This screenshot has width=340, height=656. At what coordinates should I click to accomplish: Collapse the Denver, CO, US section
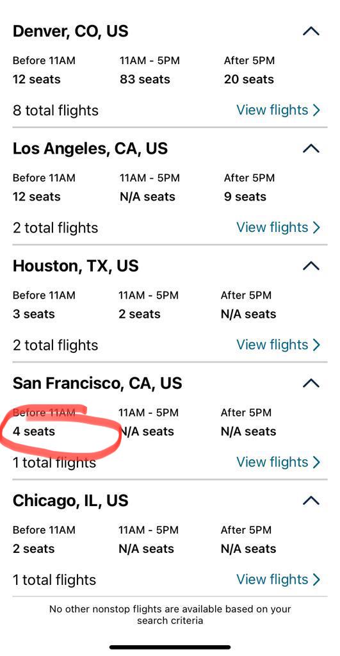311,31
